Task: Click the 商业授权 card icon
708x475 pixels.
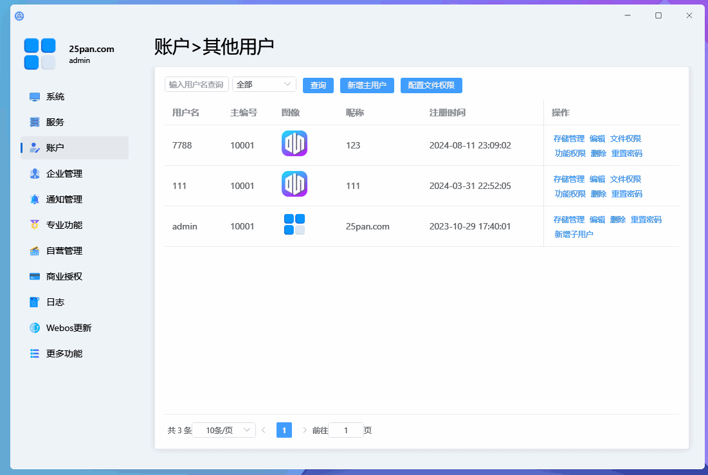Action: [x=35, y=276]
